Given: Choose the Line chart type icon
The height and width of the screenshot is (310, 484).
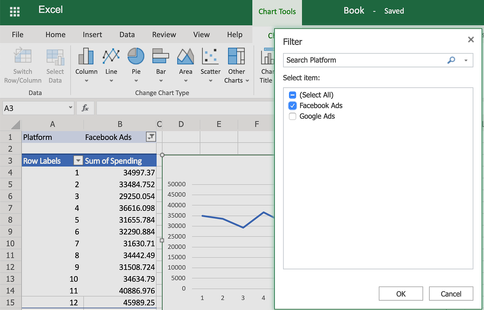Looking at the screenshot, I should point(111,56).
